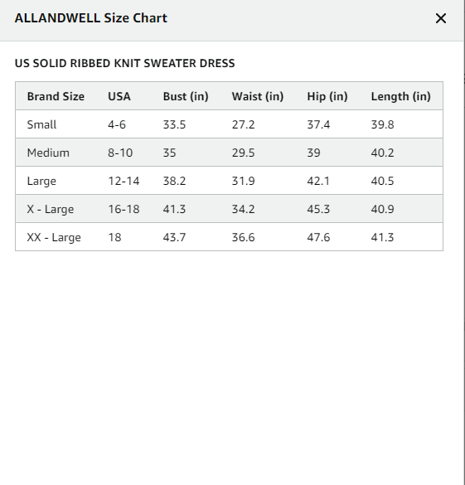This screenshot has width=465, height=485.
Task: Click the Hip (in) column header
Action: 327,96
